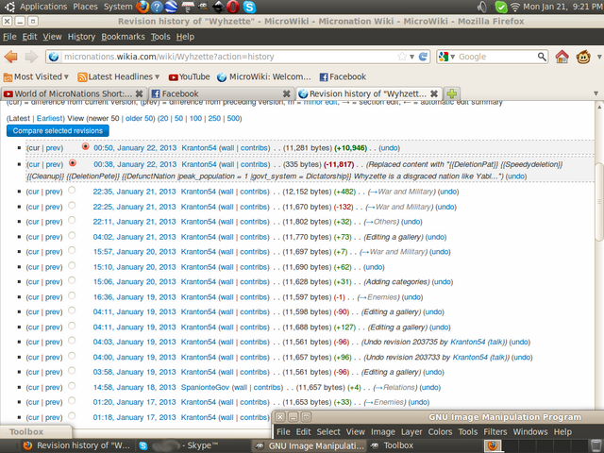604x453 pixels.
Task: Select radio for 00:38, January 22 revision
Action: coord(72,163)
